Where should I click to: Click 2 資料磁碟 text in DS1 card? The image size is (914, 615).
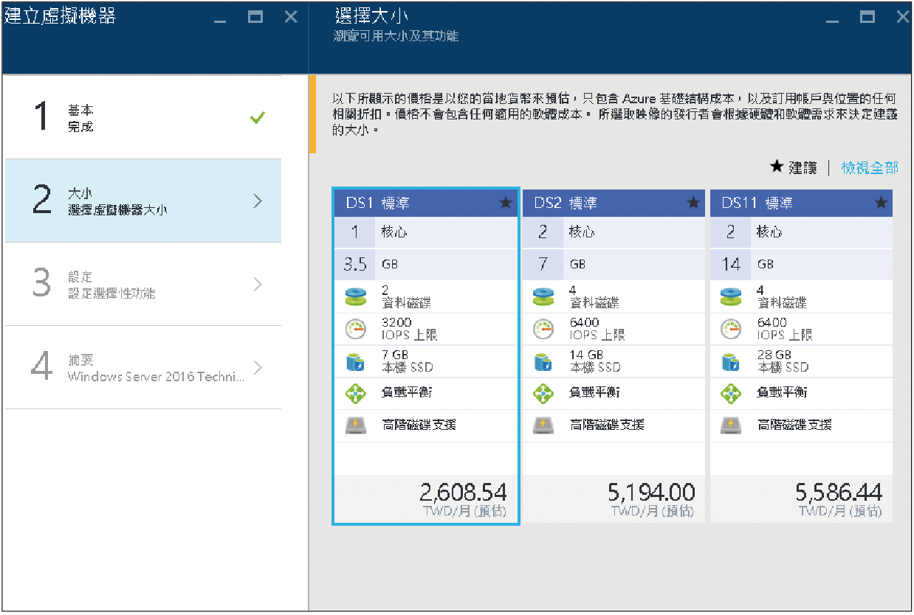click(407, 297)
